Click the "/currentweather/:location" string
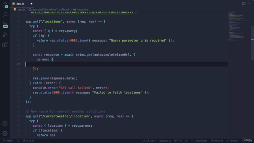254x143 pixels. click(x=65, y=116)
